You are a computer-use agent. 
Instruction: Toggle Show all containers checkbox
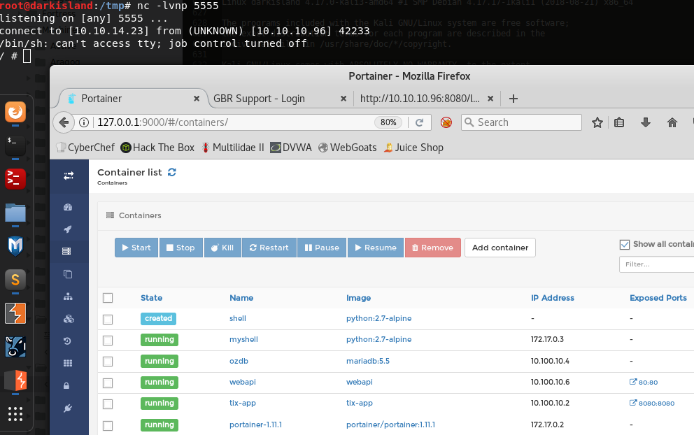tap(625, 244)
